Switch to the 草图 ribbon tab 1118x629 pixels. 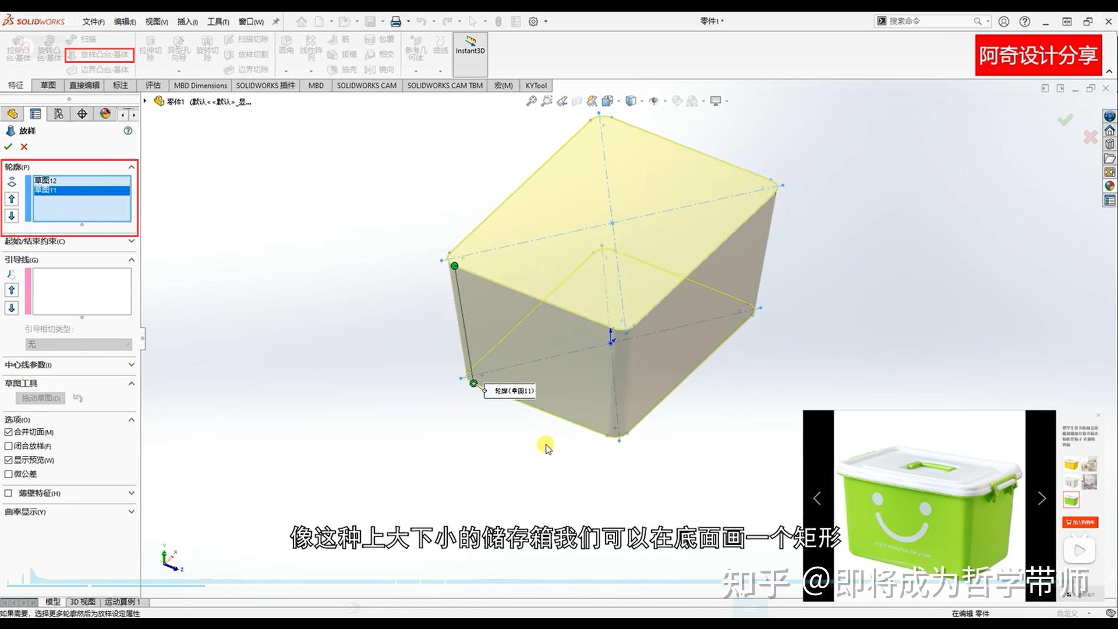pos(48,85)
